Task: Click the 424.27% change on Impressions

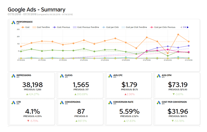Action: (33, 94)
